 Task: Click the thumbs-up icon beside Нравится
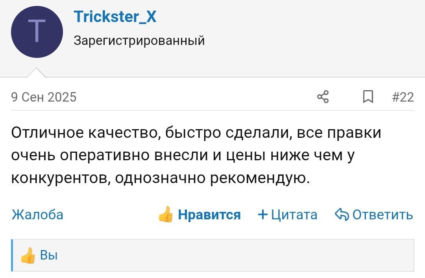click(x=166, y=215)
